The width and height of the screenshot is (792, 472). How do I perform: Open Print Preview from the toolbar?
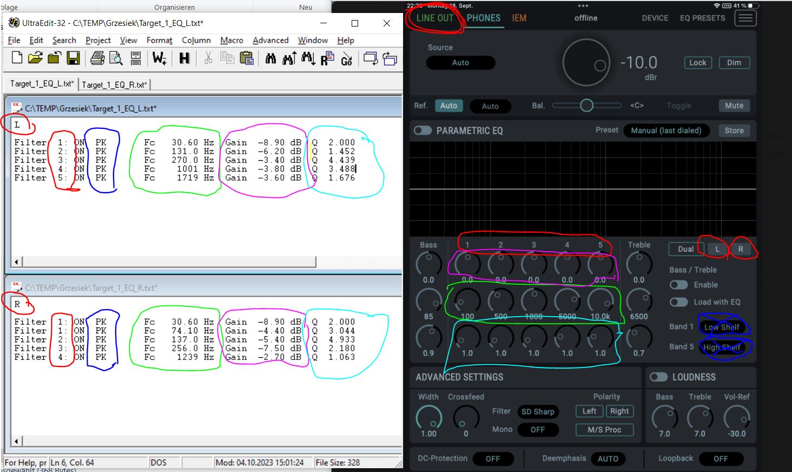116,58
